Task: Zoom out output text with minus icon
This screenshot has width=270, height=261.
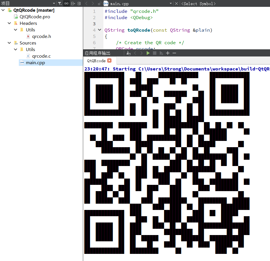Action: pos(174,53)
